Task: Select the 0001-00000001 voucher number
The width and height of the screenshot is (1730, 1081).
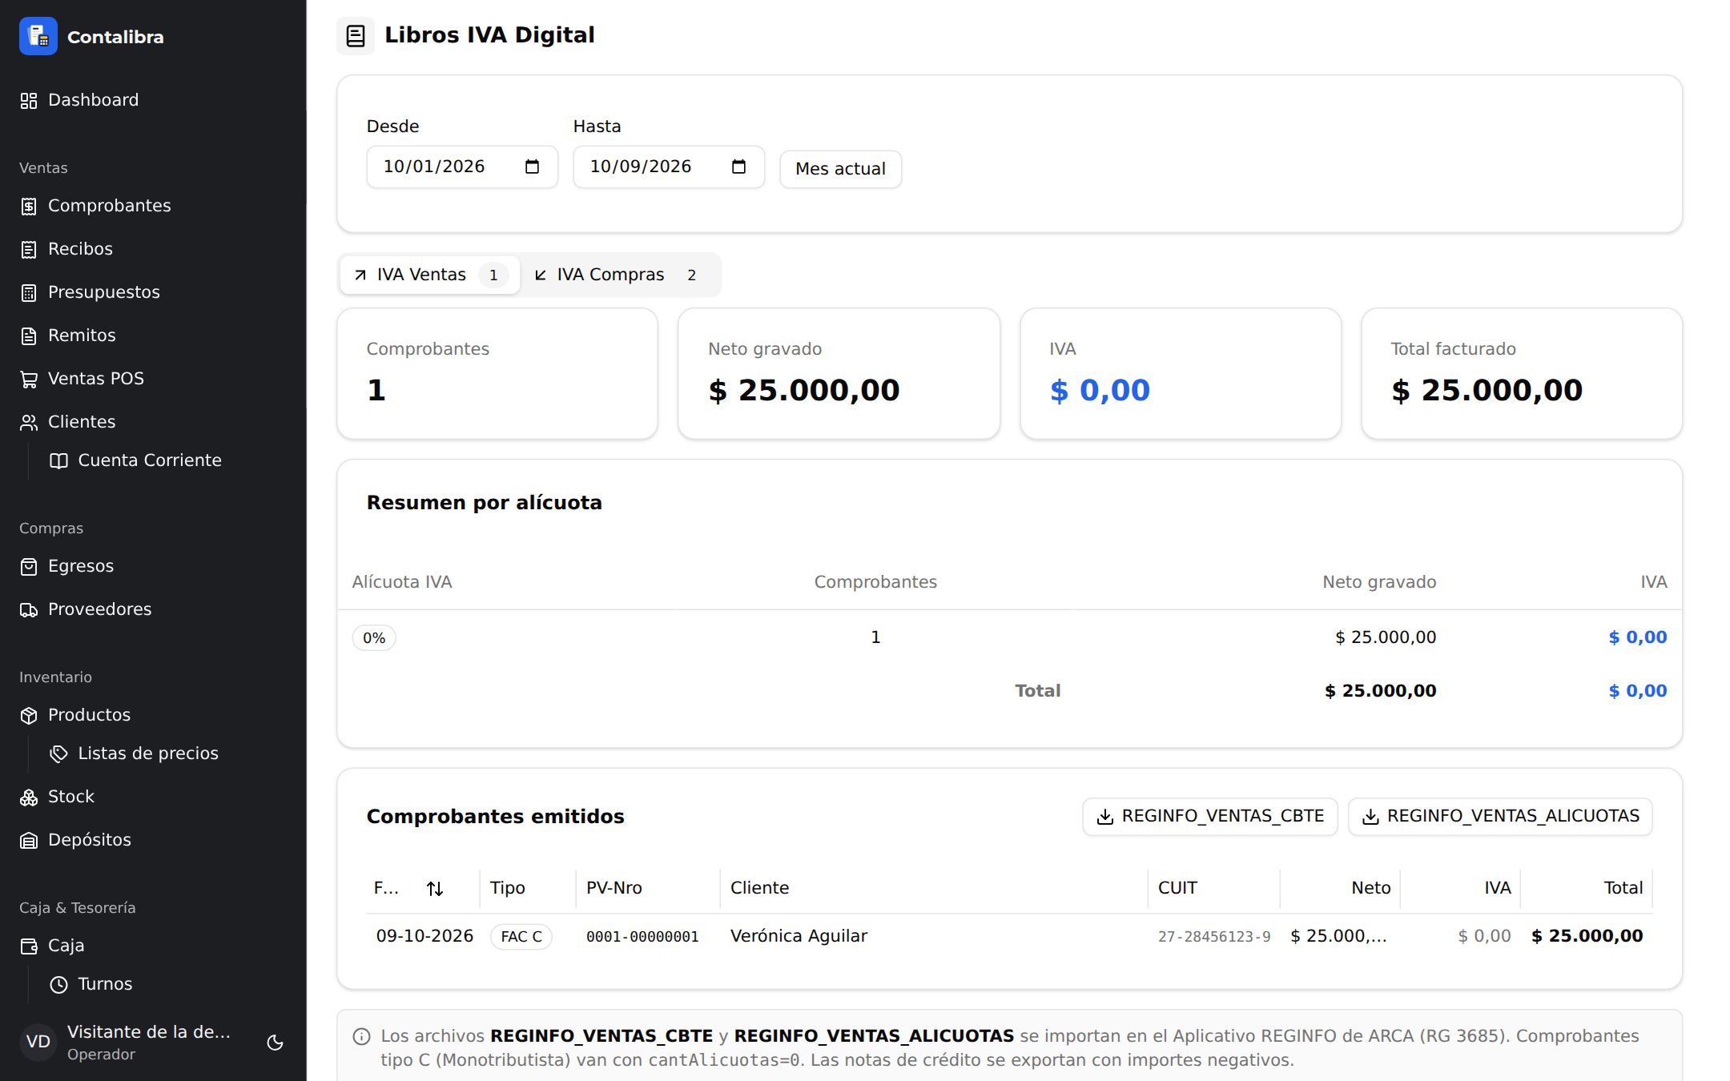Action: tap(642, 936)
